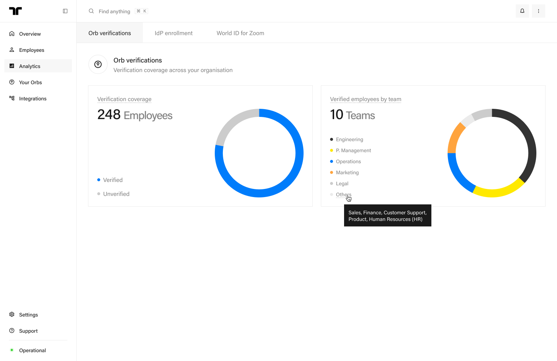Click the Orb verifications header icon
Screen dimensions: 557x361
pyautogui.click(x=98, y=64)
